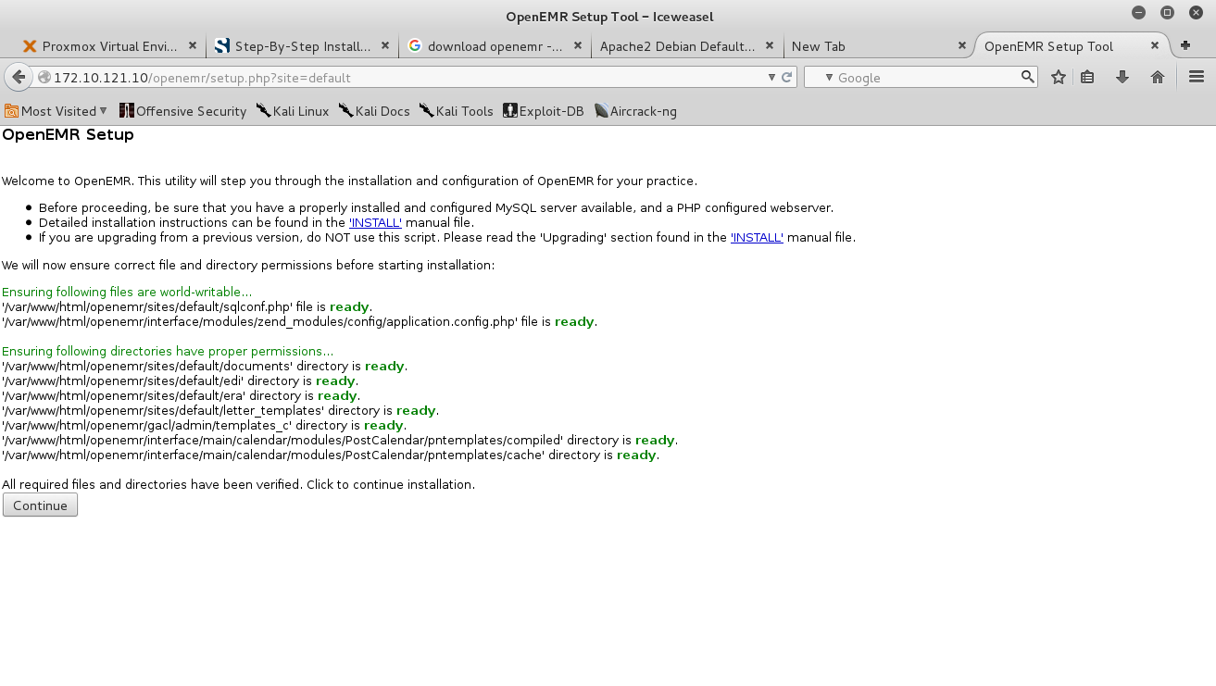Click 'Ensuring following directories have proper permissions...' text

coord(168,352)
